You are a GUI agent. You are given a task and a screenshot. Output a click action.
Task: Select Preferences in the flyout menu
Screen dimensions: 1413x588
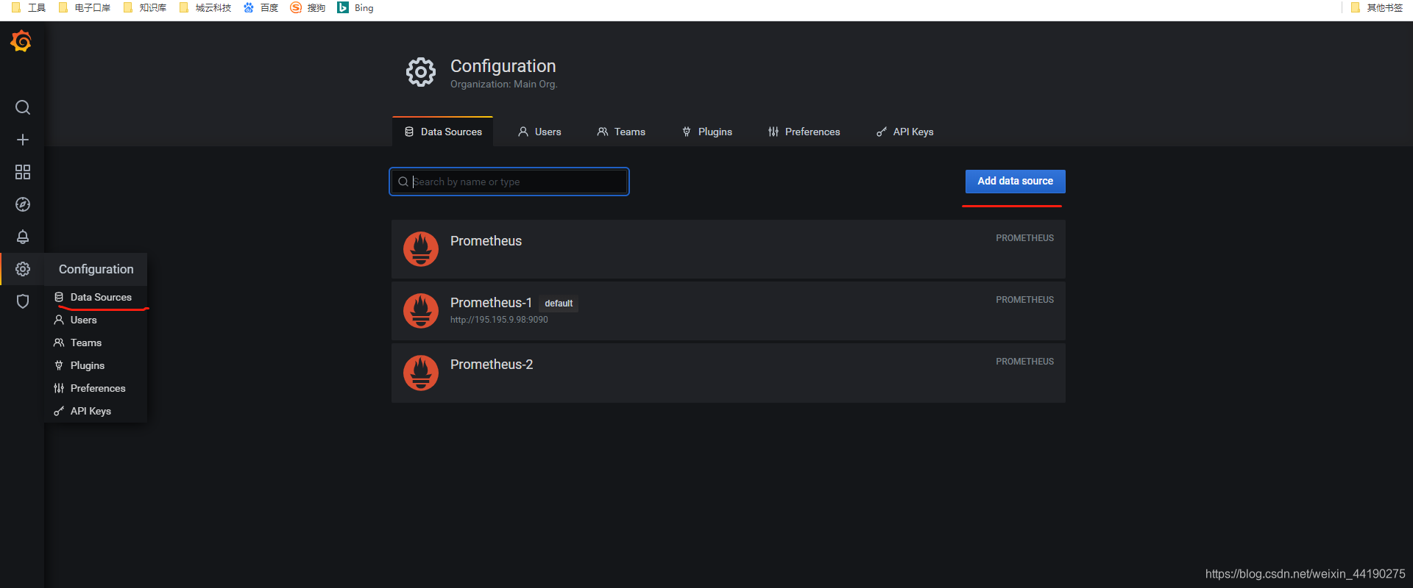pyautogui.click(x=96, y=388)
